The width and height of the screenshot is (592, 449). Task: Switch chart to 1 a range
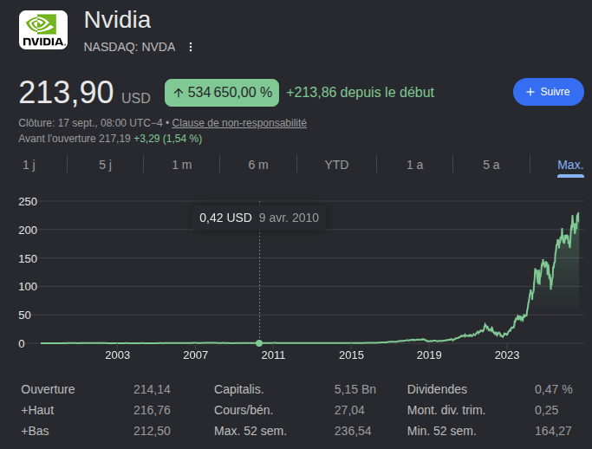(415, 165)
